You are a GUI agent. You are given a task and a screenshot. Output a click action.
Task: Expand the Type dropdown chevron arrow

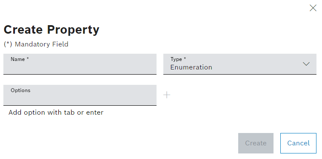306,64
